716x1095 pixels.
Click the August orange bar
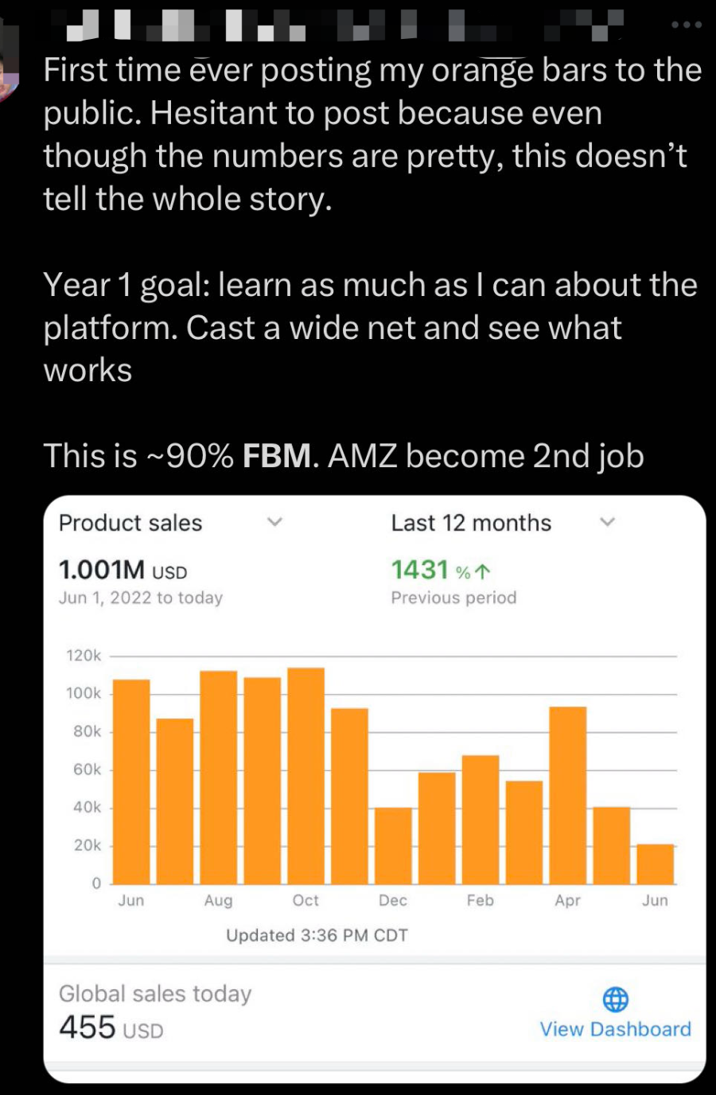pyautogui.click(x=218, y=777)
